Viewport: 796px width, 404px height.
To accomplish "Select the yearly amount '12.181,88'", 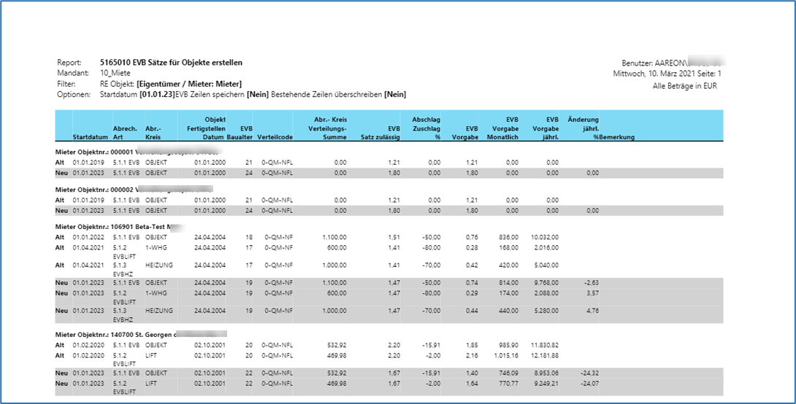I will pos(544,355).
